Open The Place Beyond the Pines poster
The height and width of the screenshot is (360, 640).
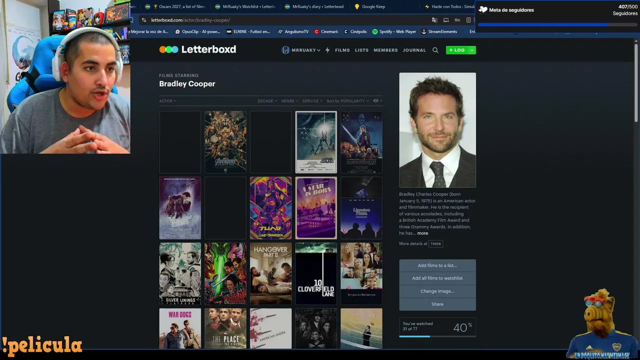(x=225, y=328)
